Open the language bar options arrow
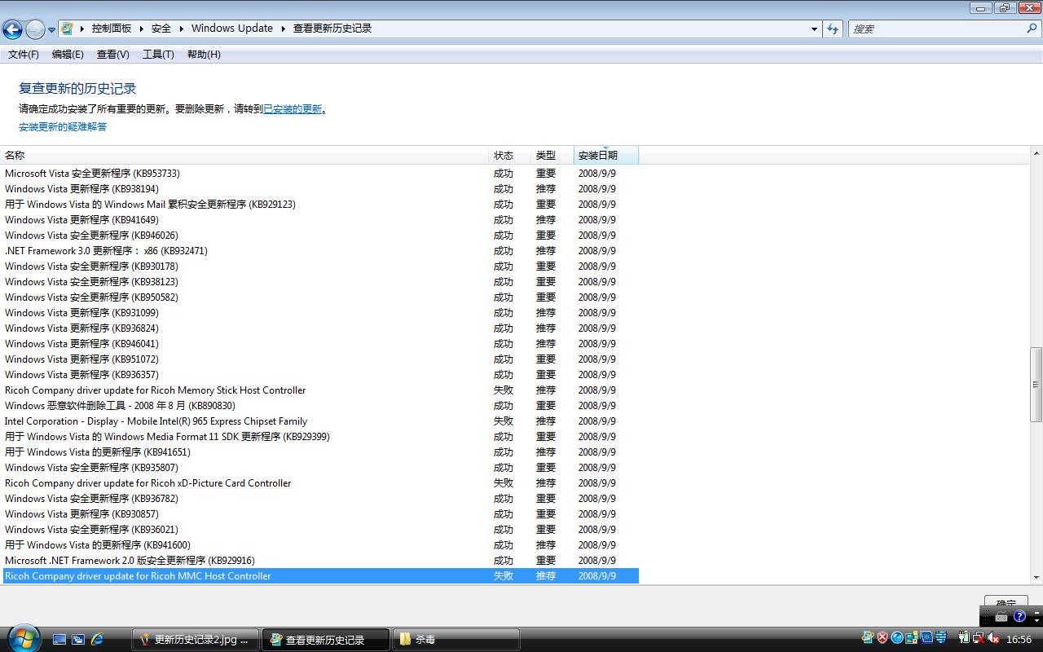This screenshot has height=652, width=1043. tap(1036, 619)
